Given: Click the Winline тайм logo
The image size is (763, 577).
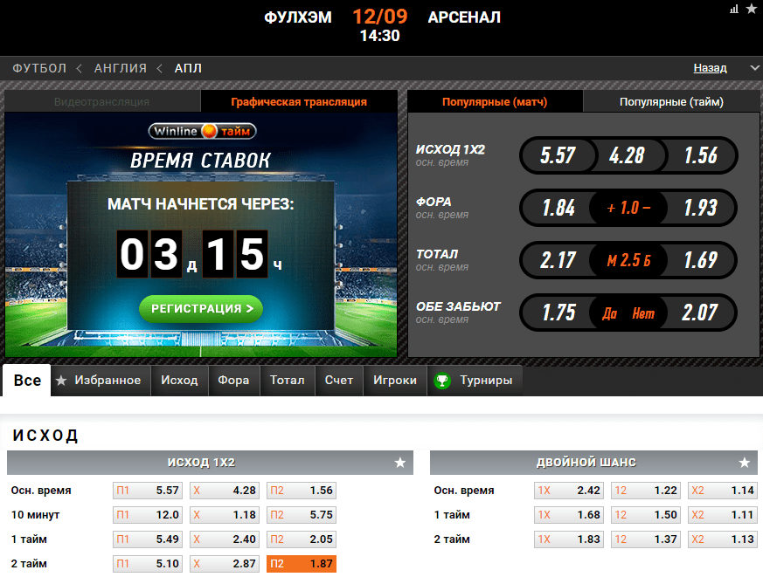Looking at the screenshot, I should coord(202,131).
